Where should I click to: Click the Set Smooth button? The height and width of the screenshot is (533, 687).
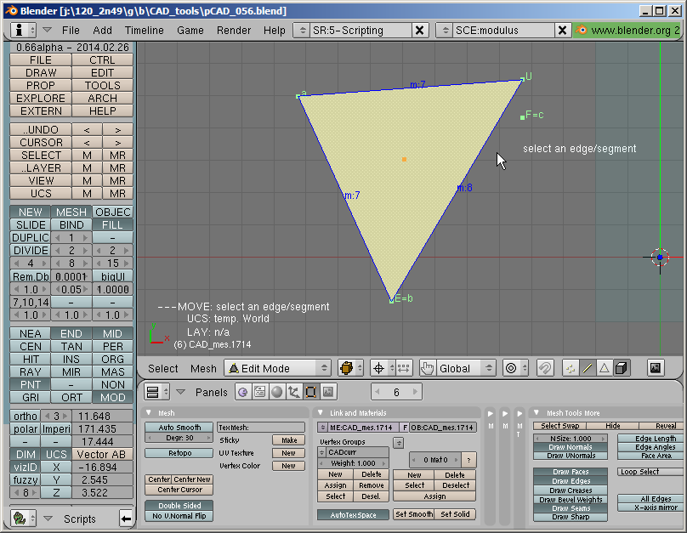click(x=414, y=514)
